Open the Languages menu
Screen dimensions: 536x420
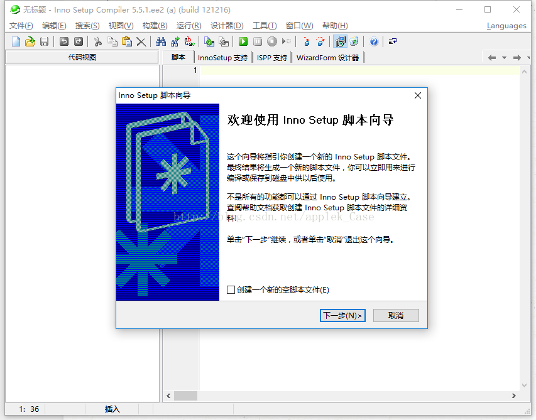(x=506, y=26)
